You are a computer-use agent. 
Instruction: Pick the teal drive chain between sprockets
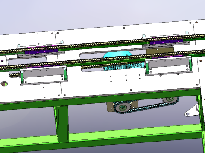coord(146,107)
